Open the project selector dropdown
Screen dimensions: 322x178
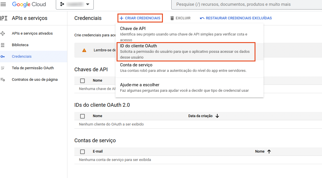[x=75, y=4]
